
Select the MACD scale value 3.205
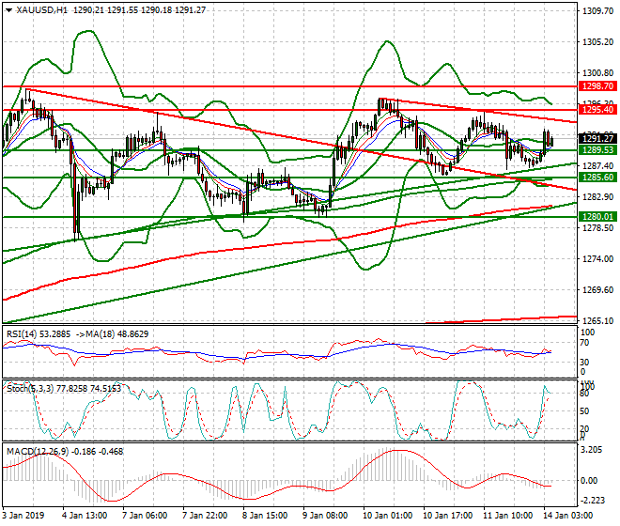click(593, 450)
